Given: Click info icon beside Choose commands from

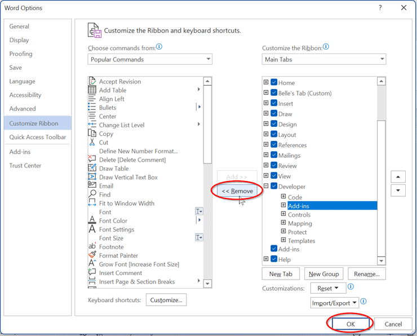Looking at the screenshot, I should click(159, 47).
